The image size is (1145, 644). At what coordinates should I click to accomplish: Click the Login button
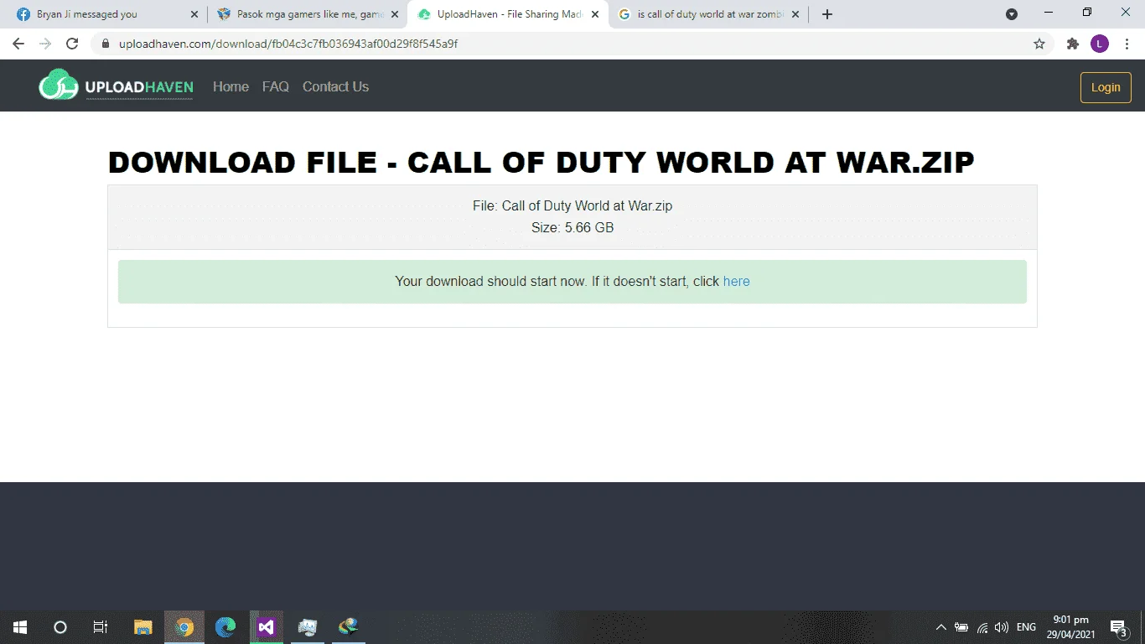click(x=1106, y=87)
